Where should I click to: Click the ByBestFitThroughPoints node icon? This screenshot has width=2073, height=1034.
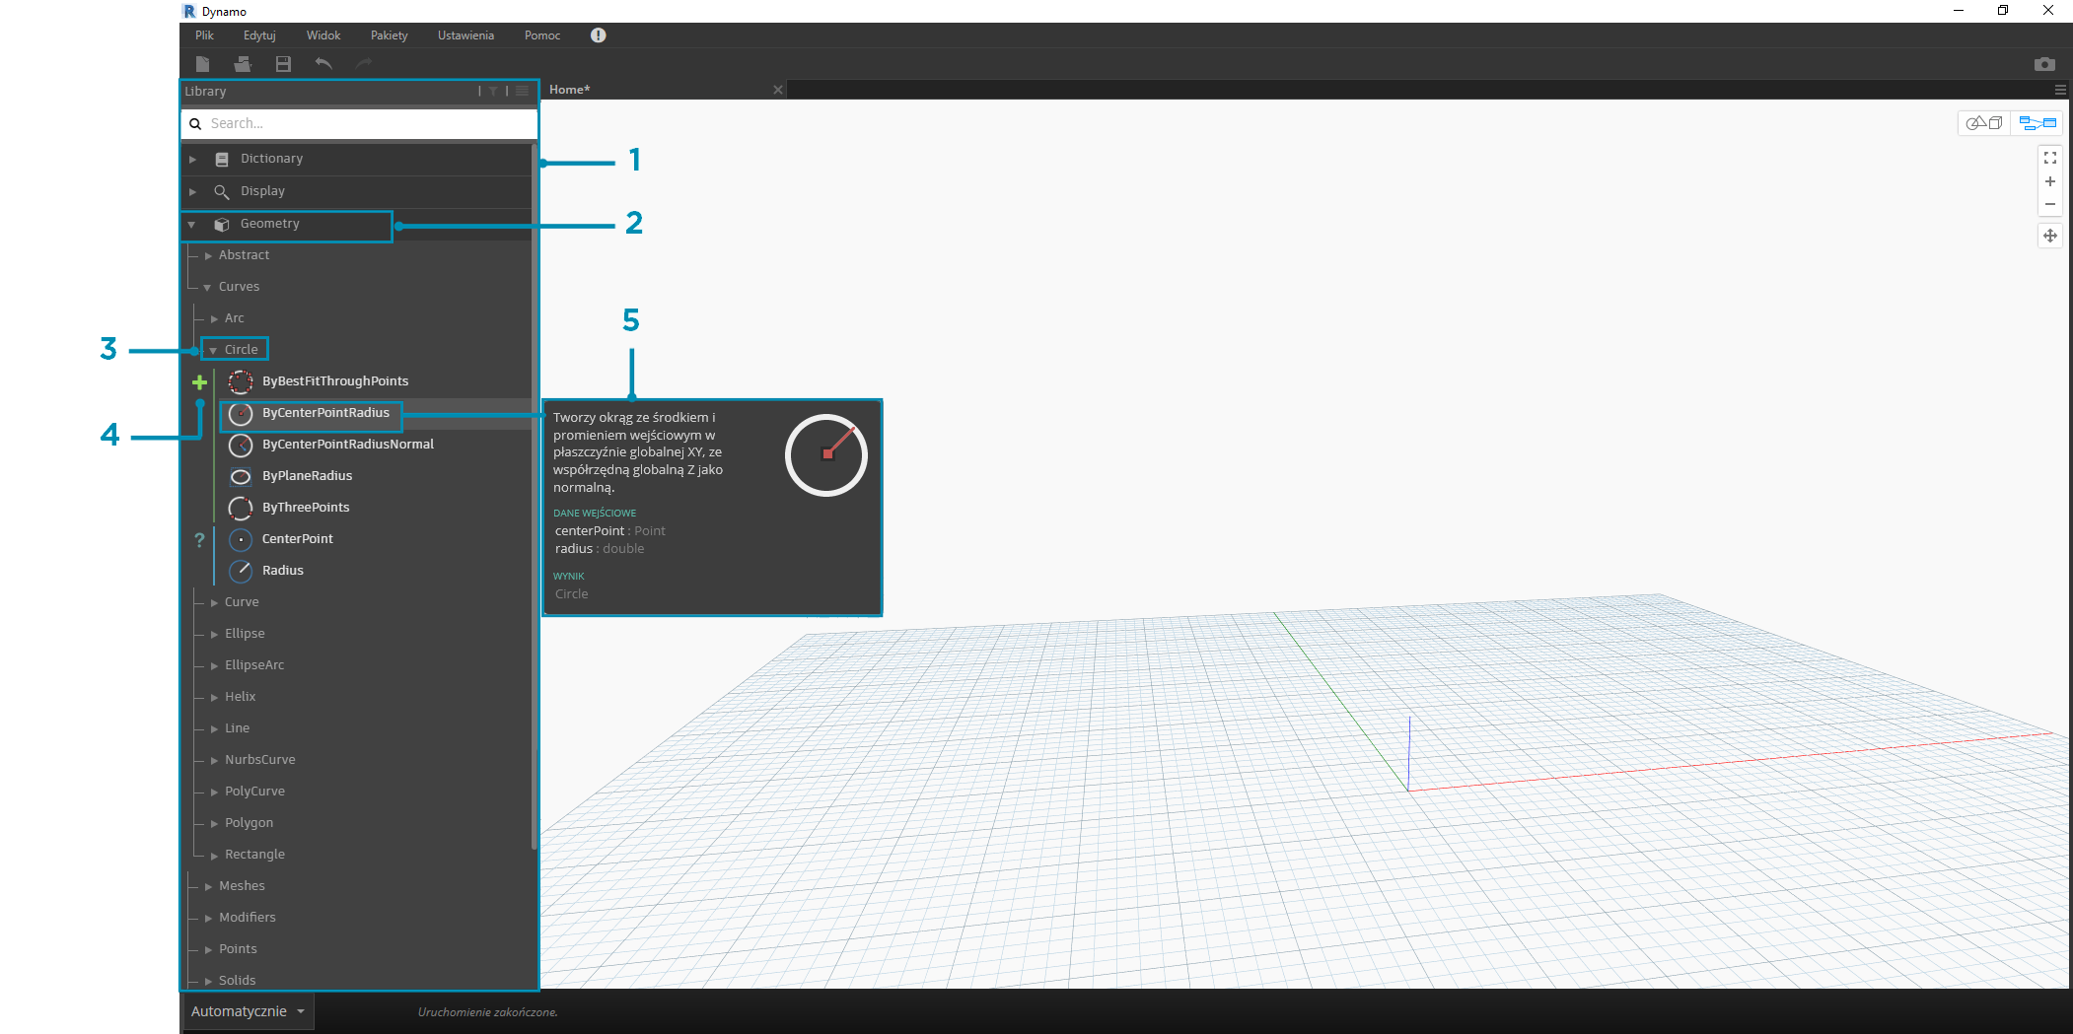(241, 381)
